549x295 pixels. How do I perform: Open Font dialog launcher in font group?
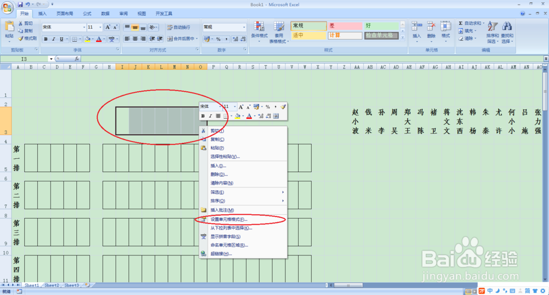(x=117, y=50)
